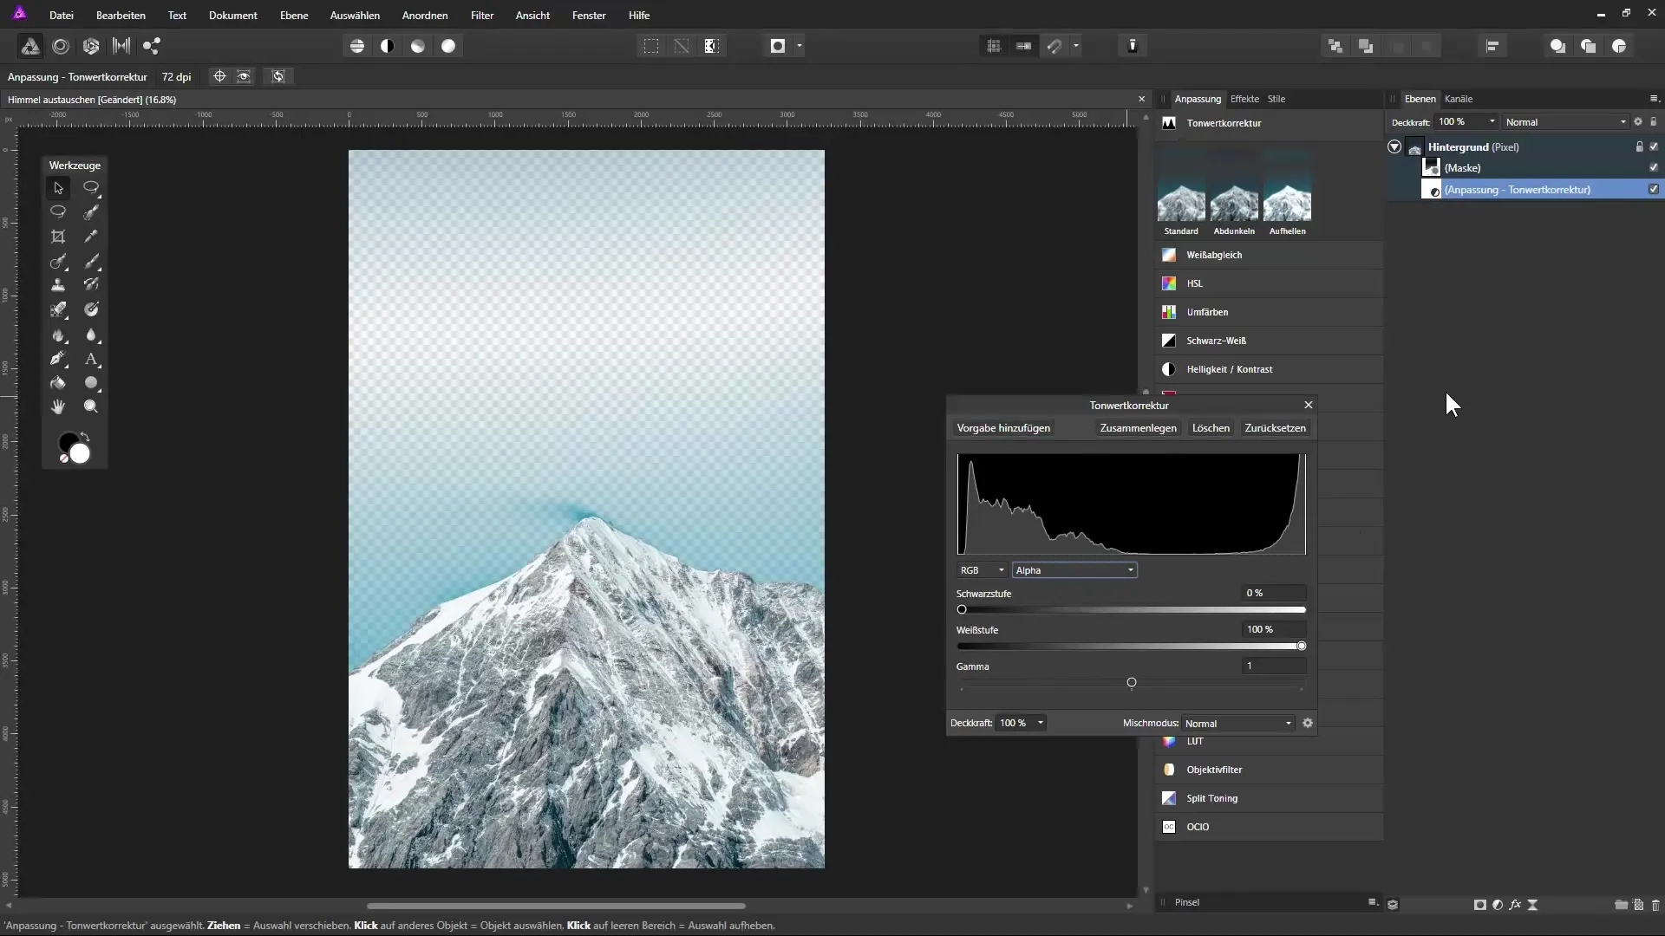This screenshot has height=936, width=1665.
Task: Click the Zurücksetzen button
Action: click(1275, 428)
